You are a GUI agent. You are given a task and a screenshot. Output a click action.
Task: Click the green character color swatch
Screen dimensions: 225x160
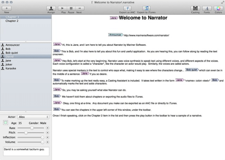pos(6,122)
